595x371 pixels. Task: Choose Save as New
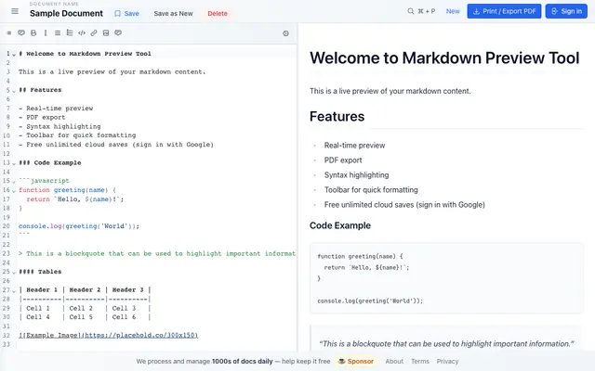[174, 14]
